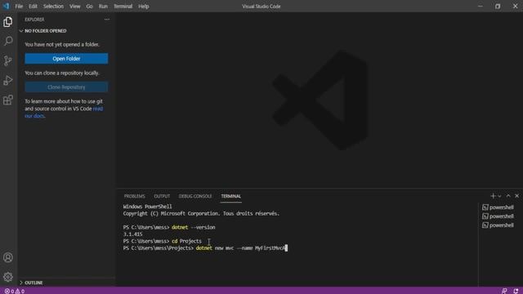Restore down the Visual Studio Code window
Screen dimensions: 523x294
(x=498, y=6)
